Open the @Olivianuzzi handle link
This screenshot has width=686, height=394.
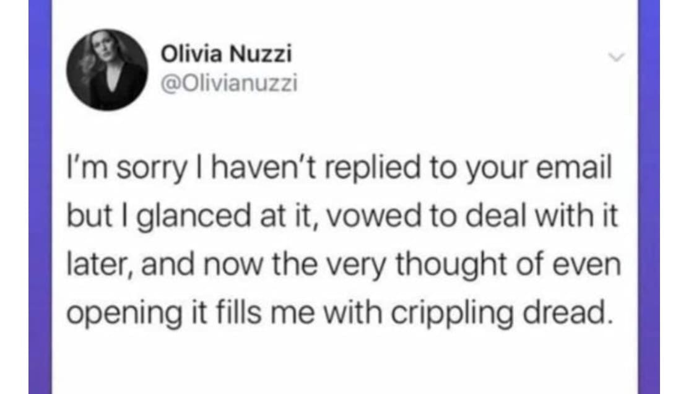click(229, 82)
